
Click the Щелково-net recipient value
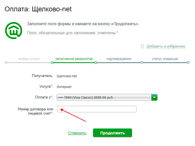tap(67, 76)
